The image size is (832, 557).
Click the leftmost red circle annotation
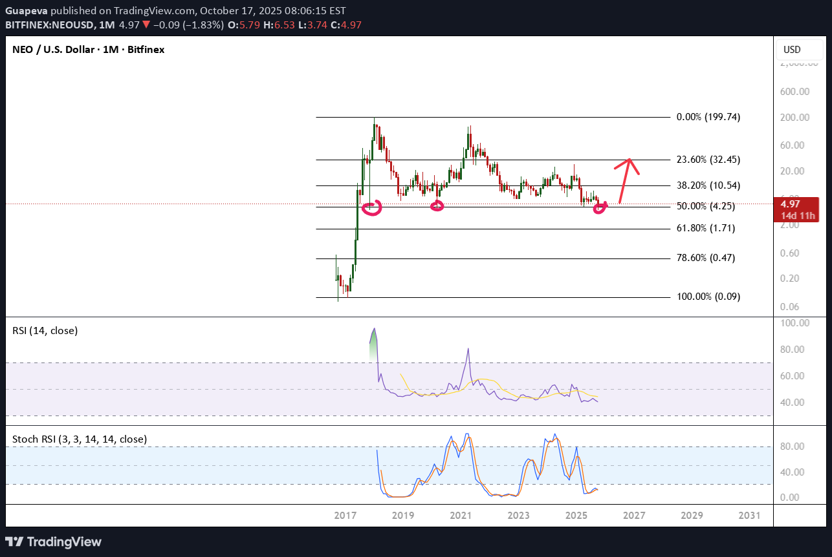(x=372, y=207)
